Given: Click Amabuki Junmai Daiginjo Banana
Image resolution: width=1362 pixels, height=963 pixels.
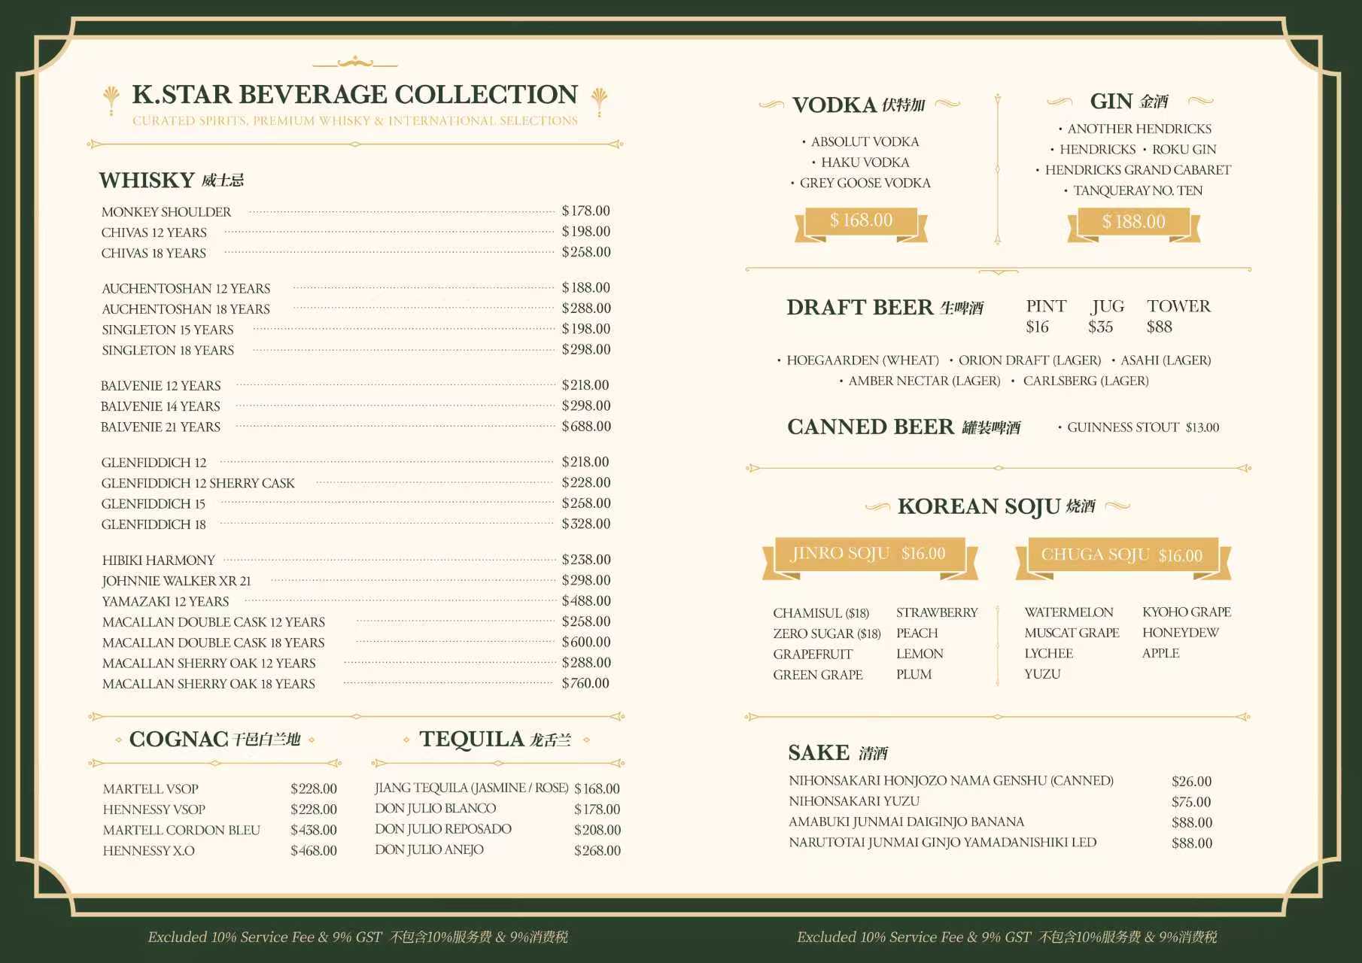Looking at the screenshot, I should (x=906, y=822).
